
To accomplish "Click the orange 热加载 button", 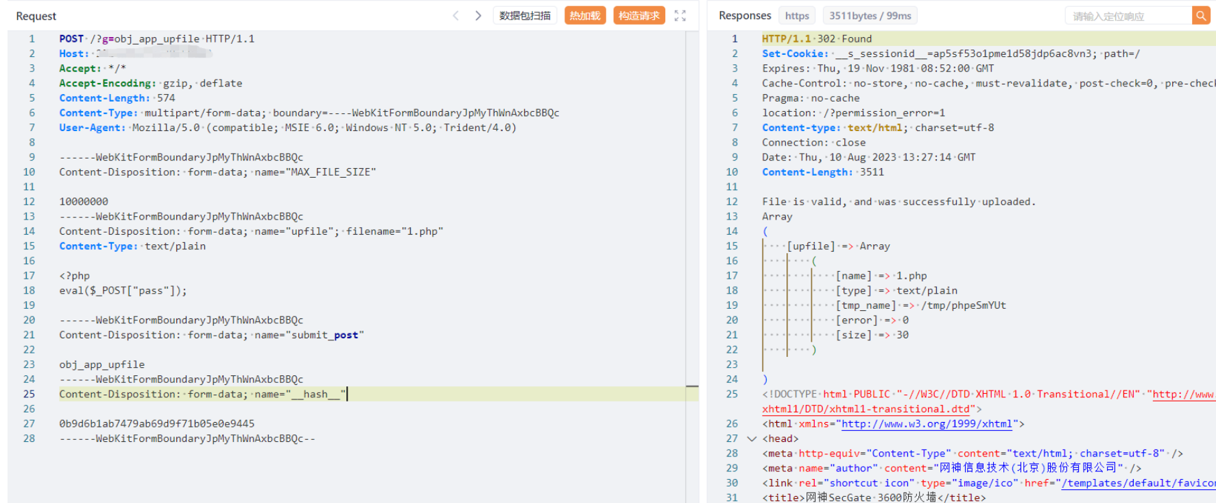I will (x=585, y=16).
